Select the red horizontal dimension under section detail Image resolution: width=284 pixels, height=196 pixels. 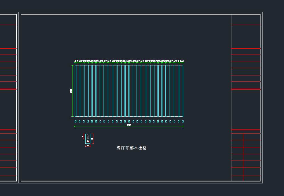[88, 146]
